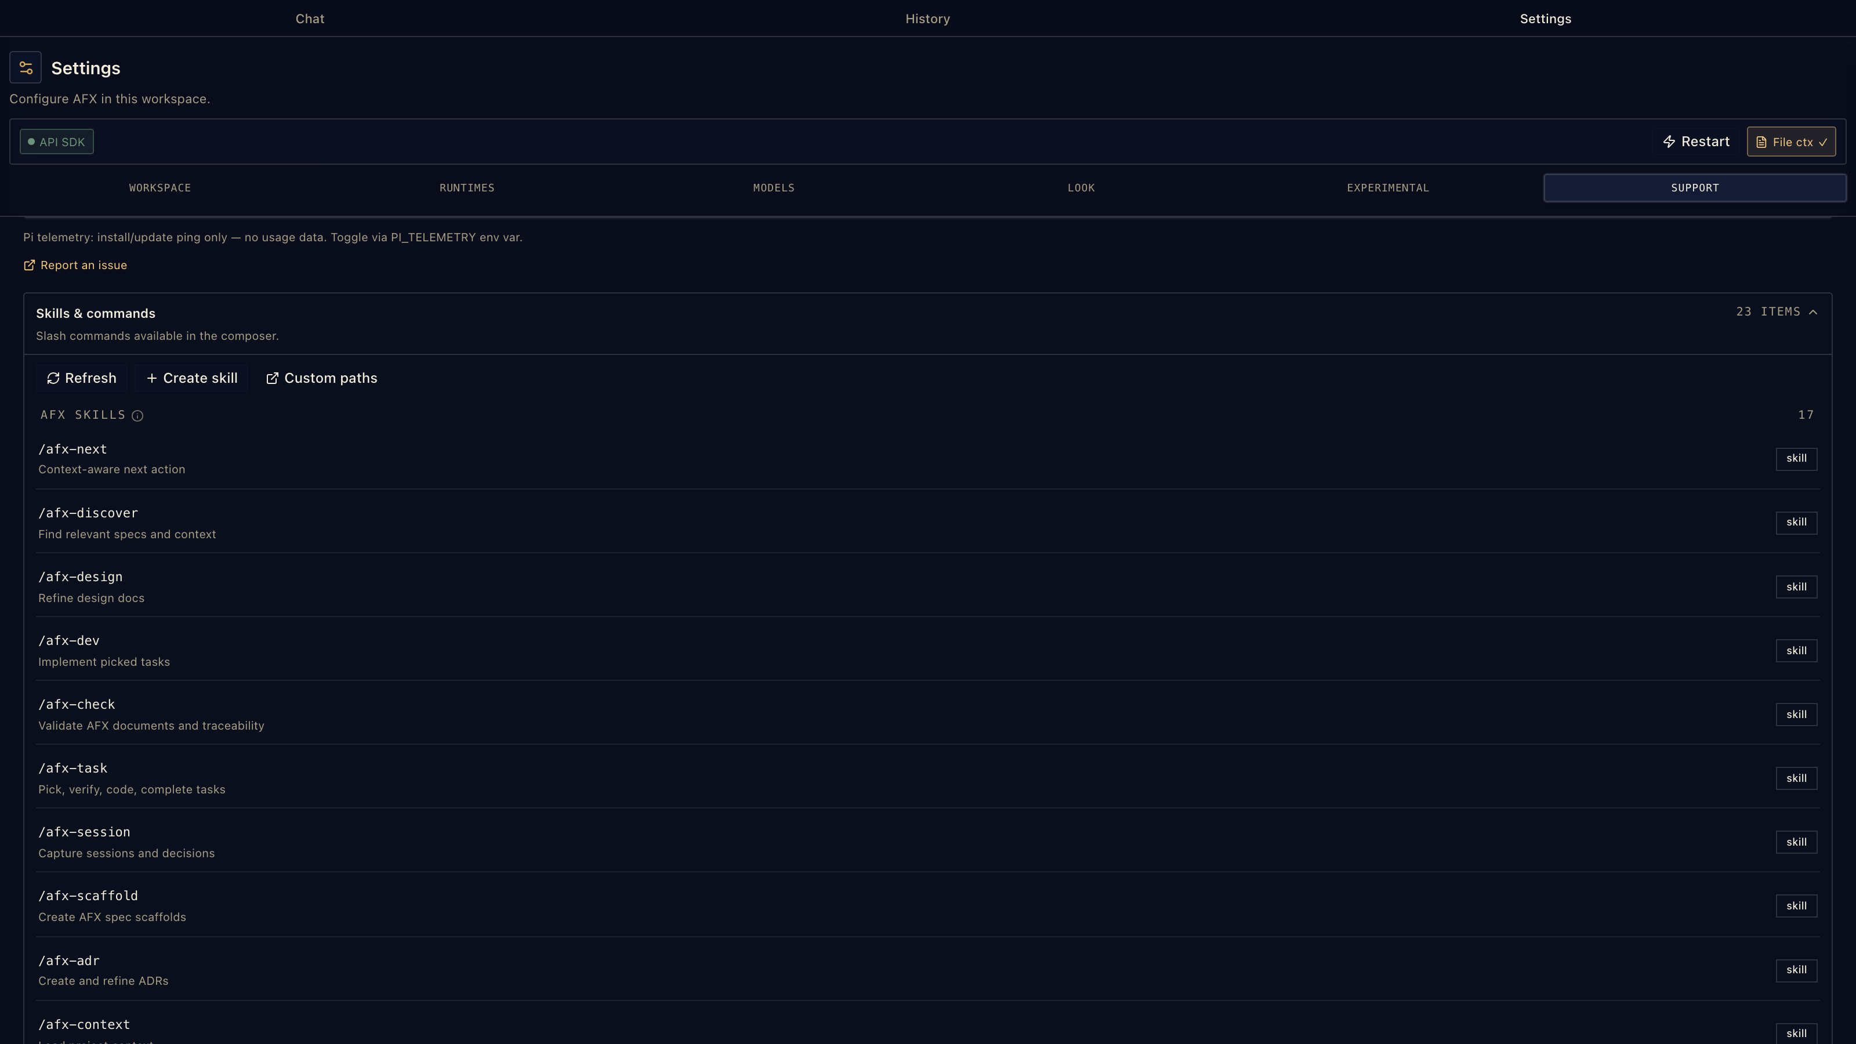This screenshot has height=1044, width=1856.
Task: Follow the Report an issue link text
Action: 84,265
